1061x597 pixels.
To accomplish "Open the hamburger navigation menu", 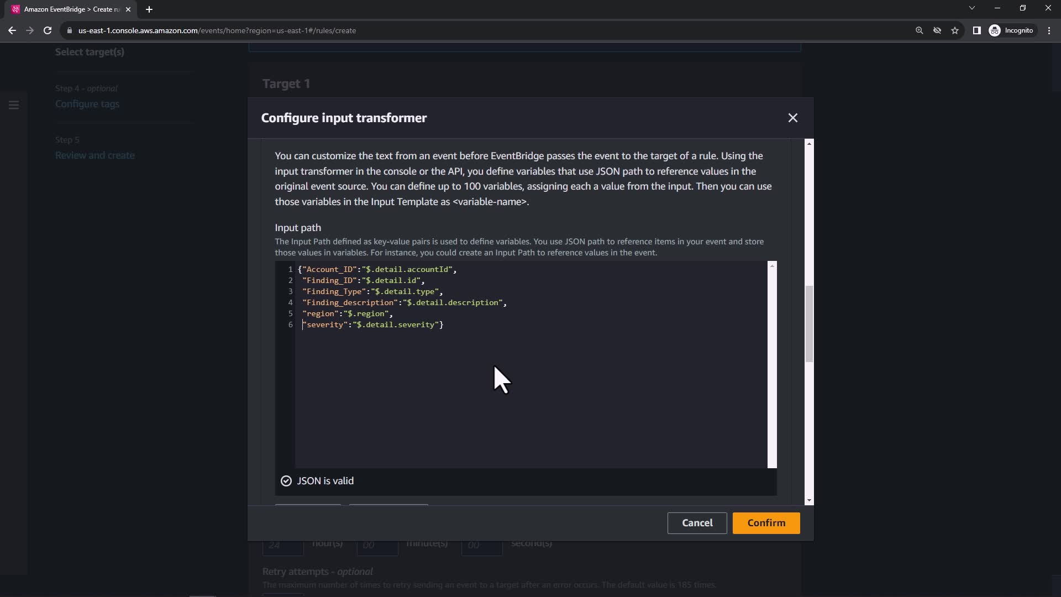I will [x=14, y=104].
